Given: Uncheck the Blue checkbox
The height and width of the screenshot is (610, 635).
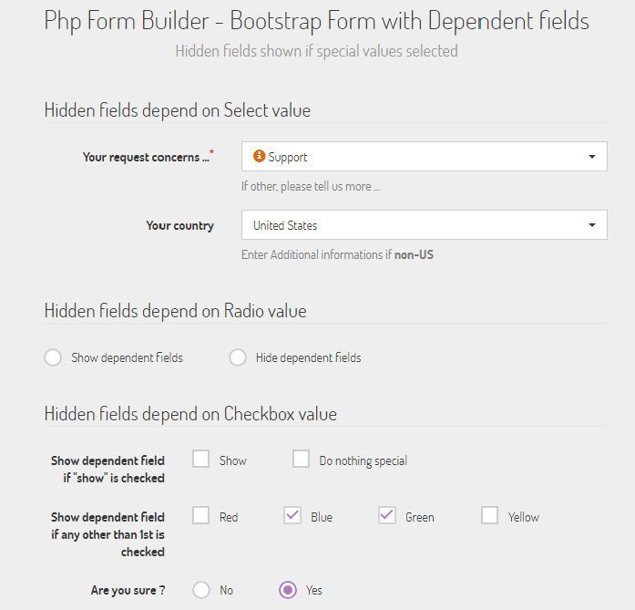Looking at the screenshot, I should pyautogui.click(x=292, y=516).
